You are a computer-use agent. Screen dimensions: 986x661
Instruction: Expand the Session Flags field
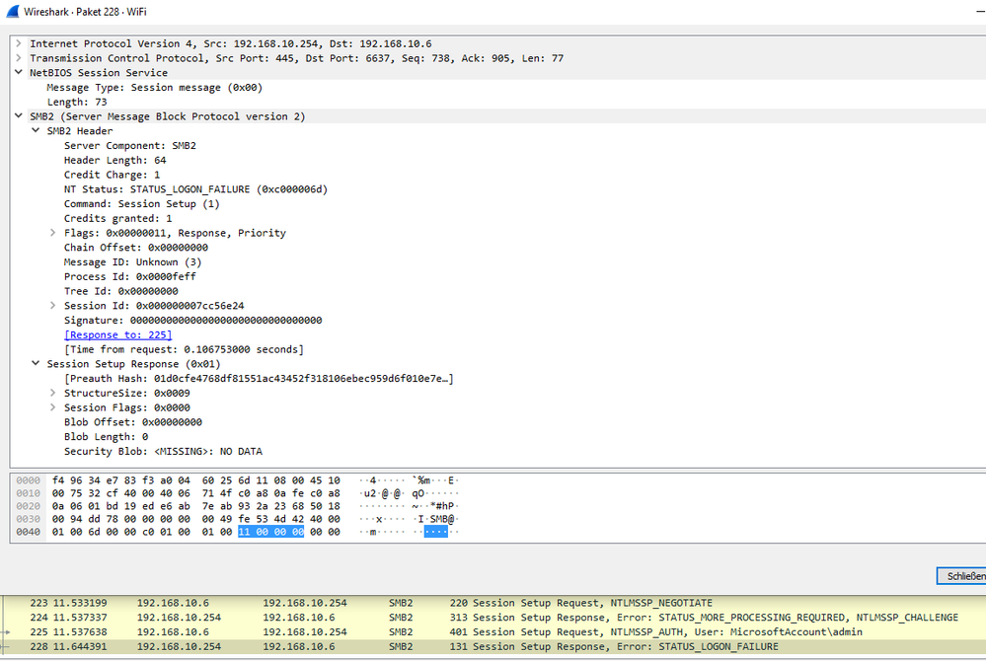click(x=52, y=406)
